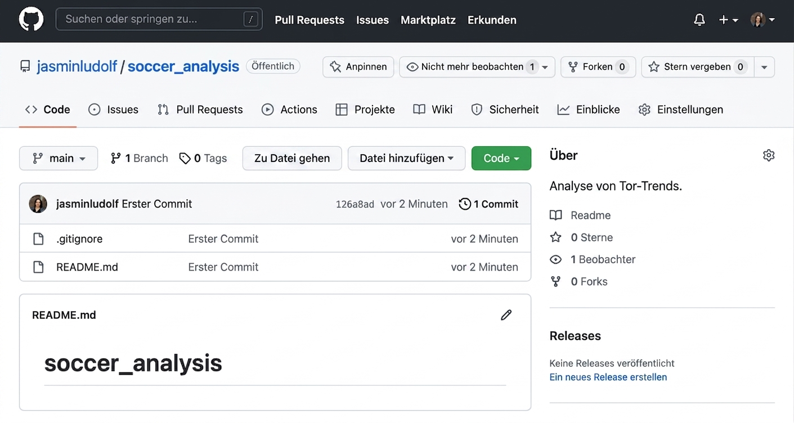Image resolution: width=794 pixels, height=423 pixels.
Task: Open the Actions tab
Action: (x=290, y=110)
